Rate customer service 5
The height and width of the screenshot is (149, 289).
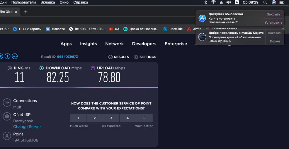pyautogui.click(x=144, y=118)
